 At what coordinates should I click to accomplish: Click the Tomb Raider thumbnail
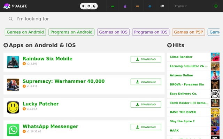tap(215, 103)
